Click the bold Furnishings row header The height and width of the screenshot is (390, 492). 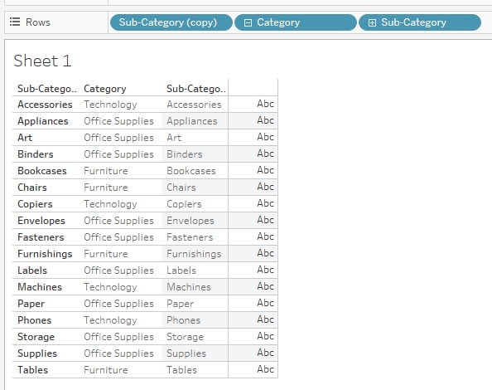click(x=45, y=254)
